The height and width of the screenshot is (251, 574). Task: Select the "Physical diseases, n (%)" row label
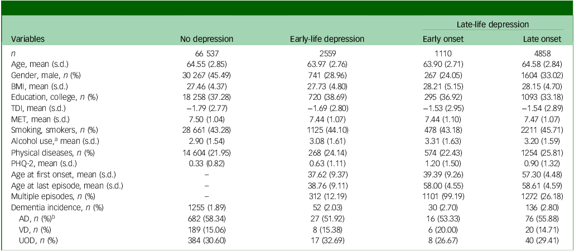coord(45,153)
